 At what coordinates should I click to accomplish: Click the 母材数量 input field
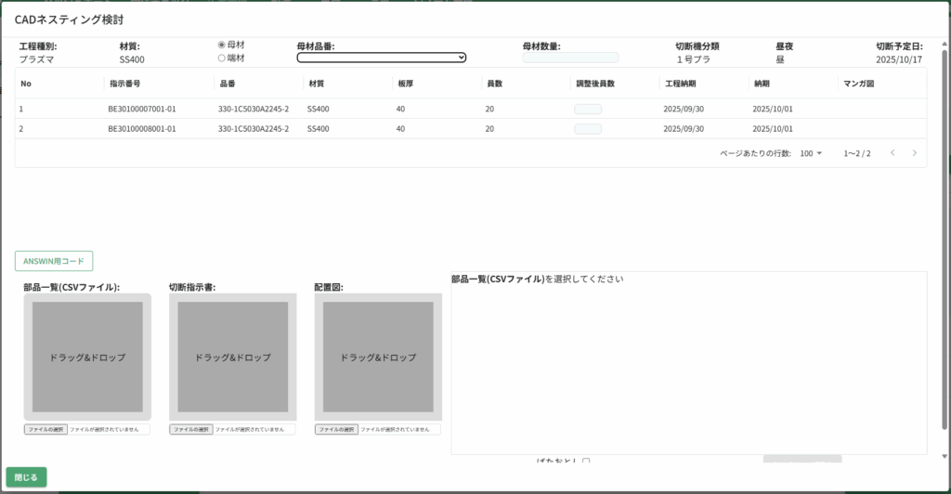point(570,58)
